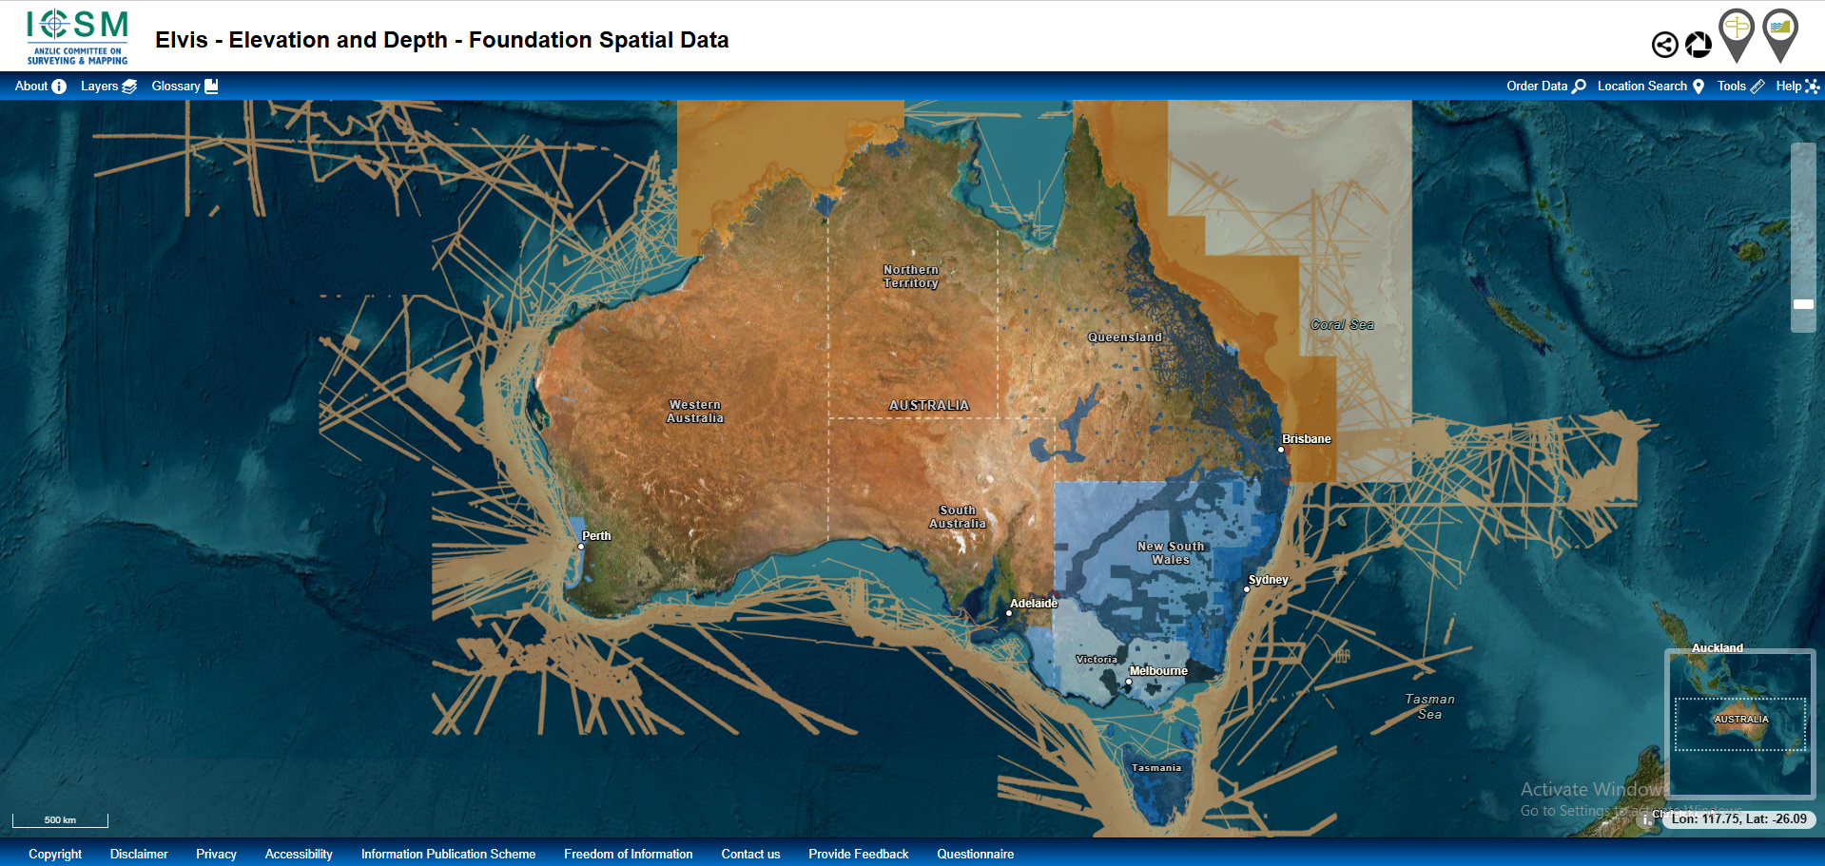Click the Elvis page title text
1825x866 pixels.
click(x=442, y=40)
